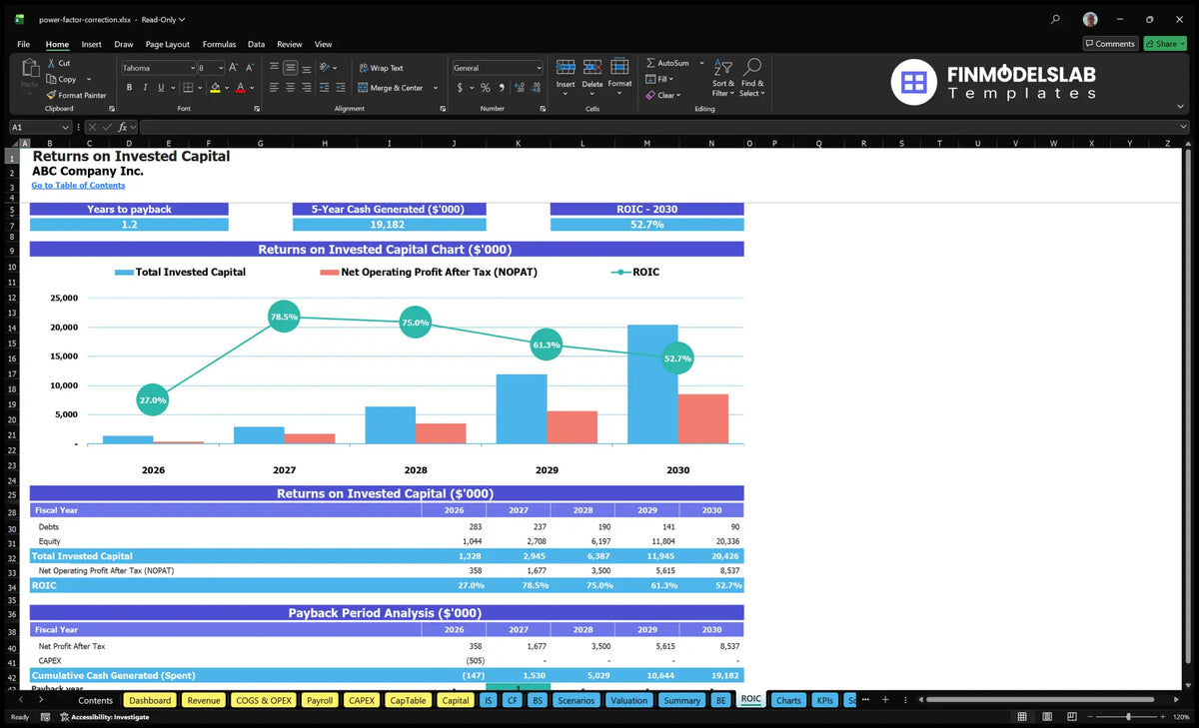
Task: Align text right
Action: 307,88
